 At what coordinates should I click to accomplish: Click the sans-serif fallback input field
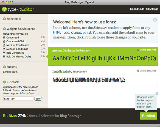point(18,99)
